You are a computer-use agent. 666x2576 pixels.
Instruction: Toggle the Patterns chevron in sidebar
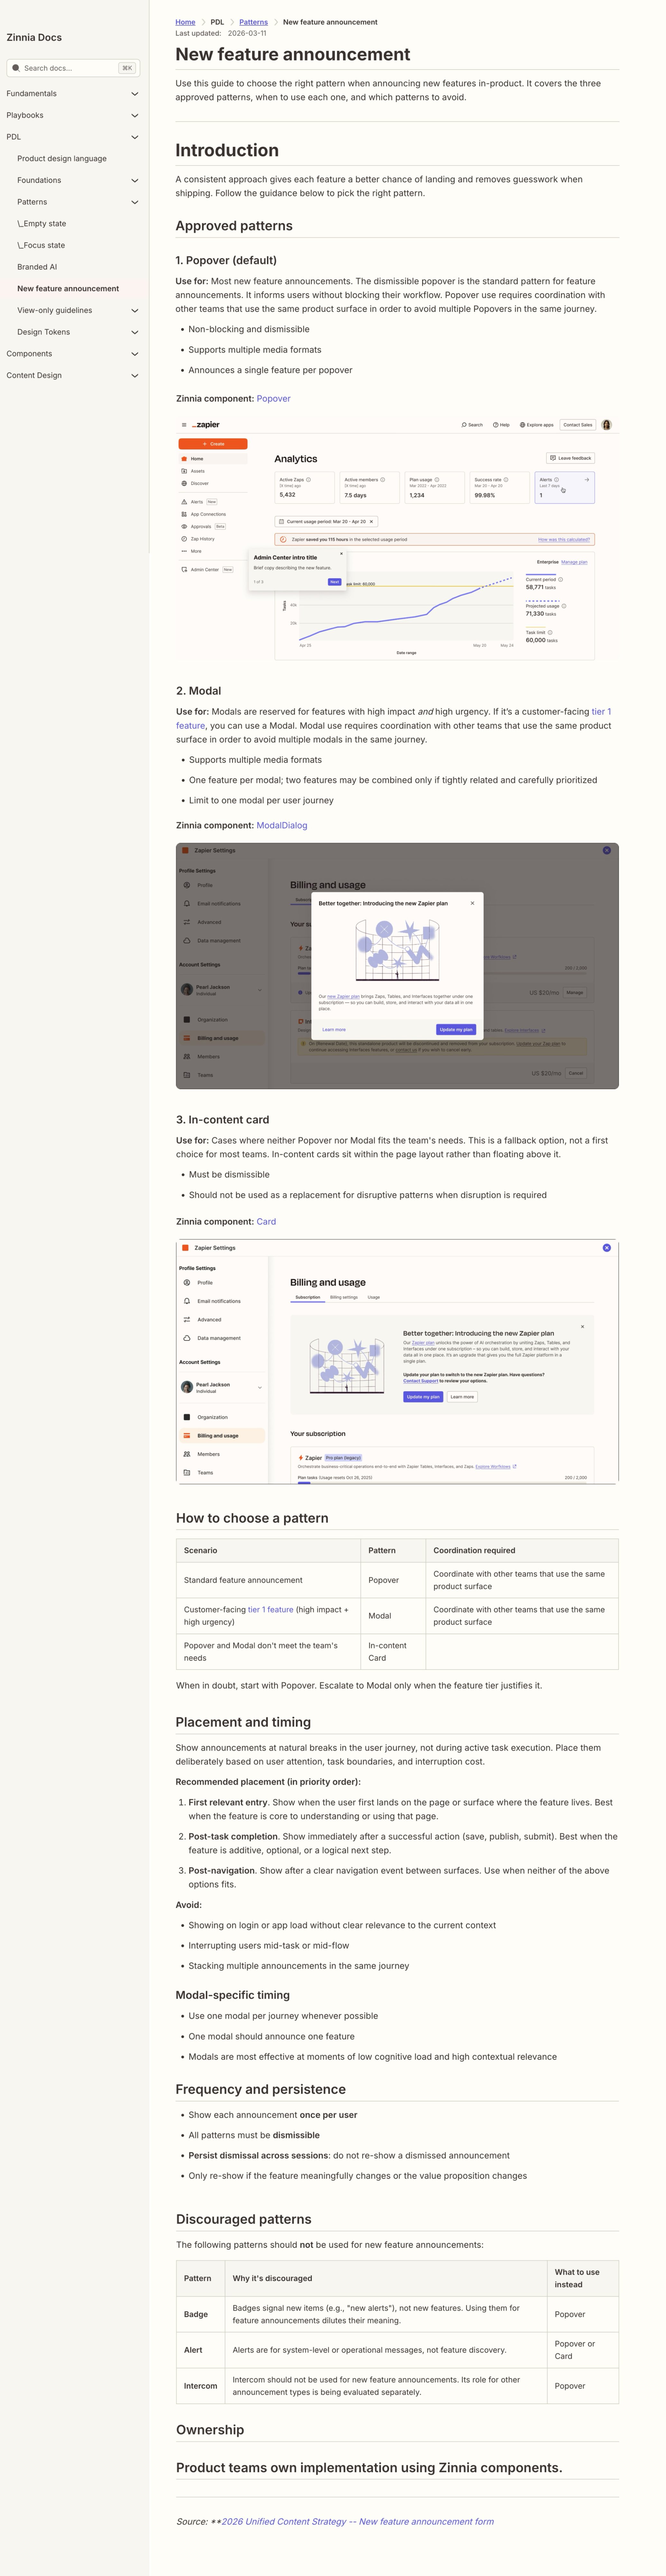coord(135,202)
